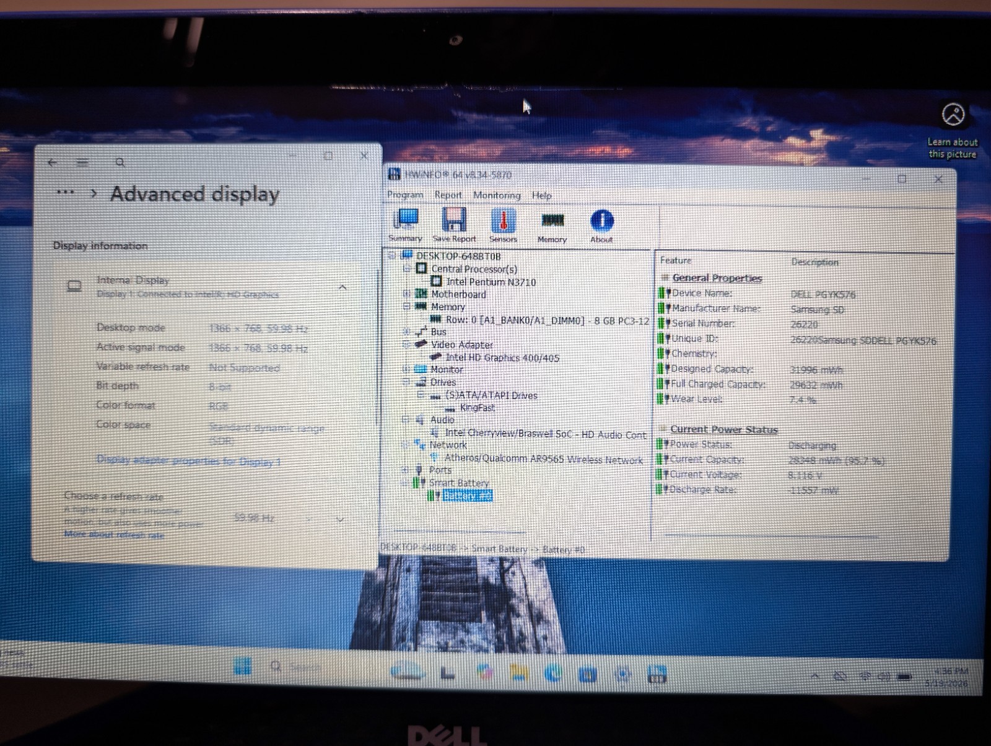Open the More about refresh rate link
Image resolution: width=991 pixels, height=746 pixels.
coord(114,534)
